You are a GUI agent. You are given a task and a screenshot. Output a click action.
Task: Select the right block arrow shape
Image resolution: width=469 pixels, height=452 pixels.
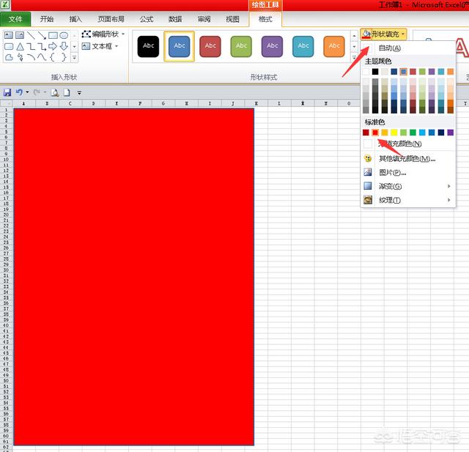coord(53,46)
